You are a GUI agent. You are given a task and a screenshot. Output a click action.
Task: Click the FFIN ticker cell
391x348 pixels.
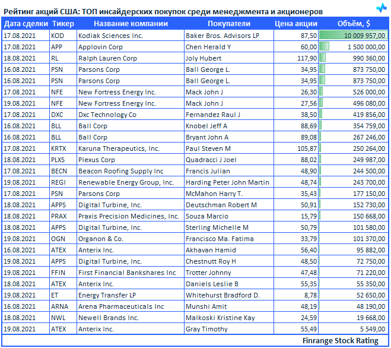(63, 273)
